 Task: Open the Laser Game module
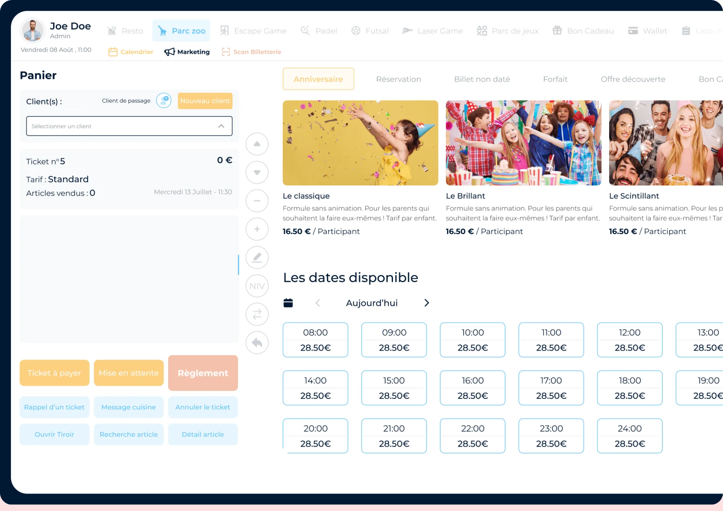[433, 31]
